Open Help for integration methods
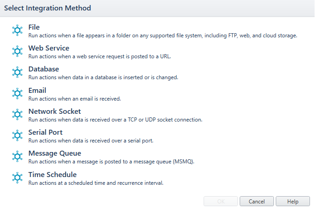This screenshot has height=213, width=315. pyautogui.click(x=293, y=201)
